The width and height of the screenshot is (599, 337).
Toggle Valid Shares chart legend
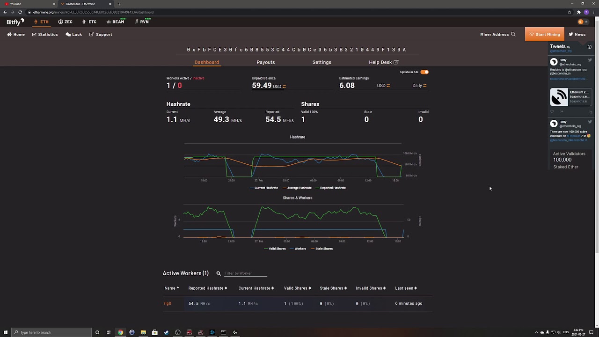tap(275, 249)
